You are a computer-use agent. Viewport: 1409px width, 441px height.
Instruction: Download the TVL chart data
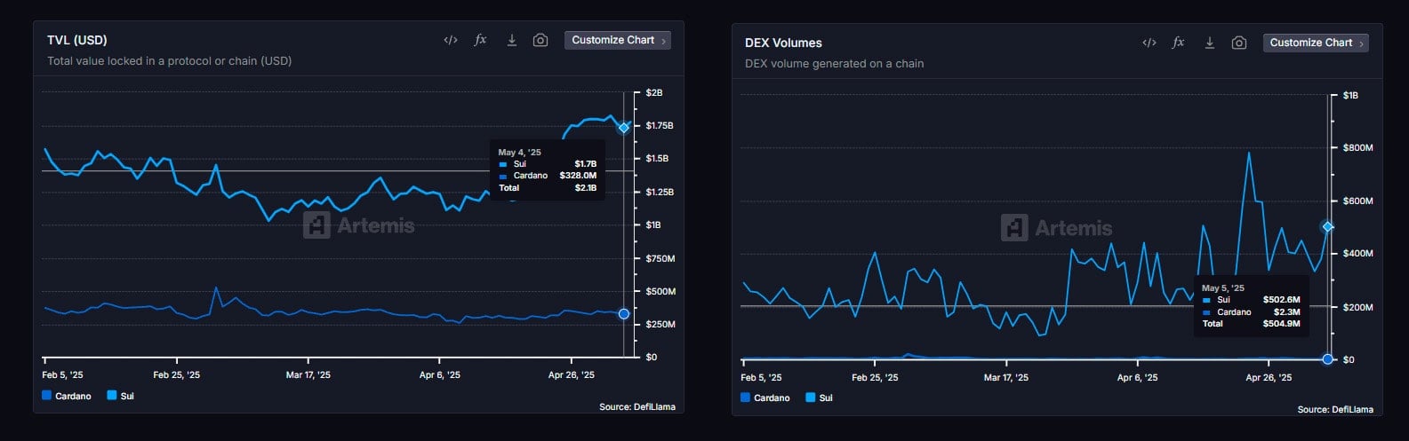coord(511,40)
